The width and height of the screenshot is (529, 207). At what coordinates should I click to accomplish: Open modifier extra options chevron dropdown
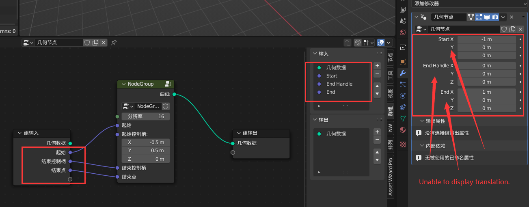tap(503, 17)
